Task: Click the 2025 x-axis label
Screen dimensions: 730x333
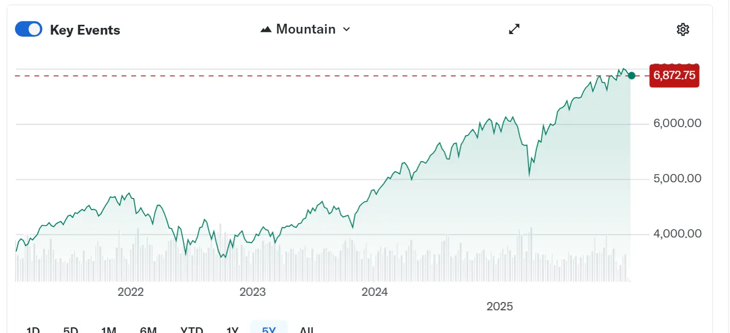Action: click(500, 307)
